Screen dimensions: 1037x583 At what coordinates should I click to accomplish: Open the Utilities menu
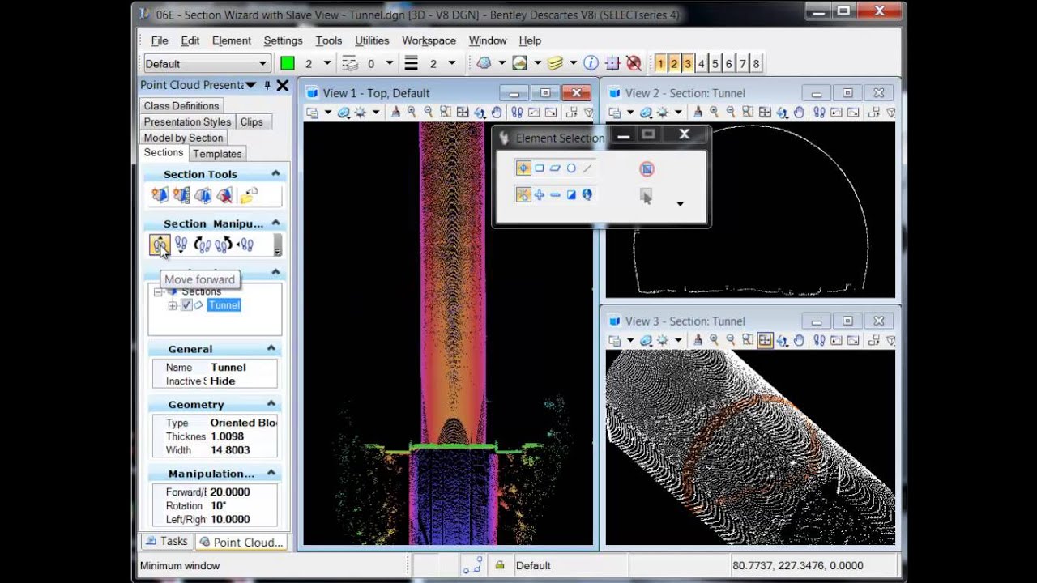(372, 40)
